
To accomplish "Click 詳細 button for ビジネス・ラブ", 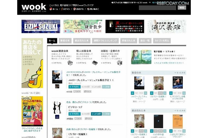I will pyautogui.click(x=106, y=114).
